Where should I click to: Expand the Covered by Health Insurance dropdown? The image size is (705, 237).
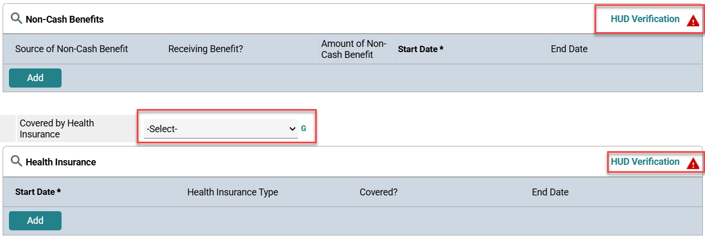tap(221, 129)
